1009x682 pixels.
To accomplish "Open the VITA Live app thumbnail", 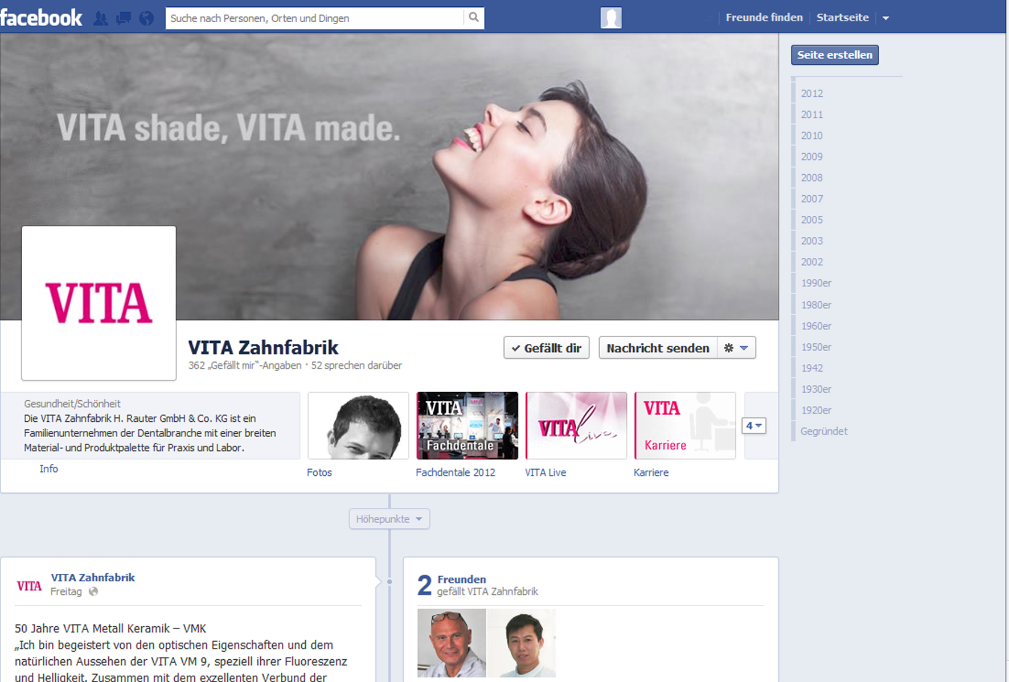I will 576,426.
